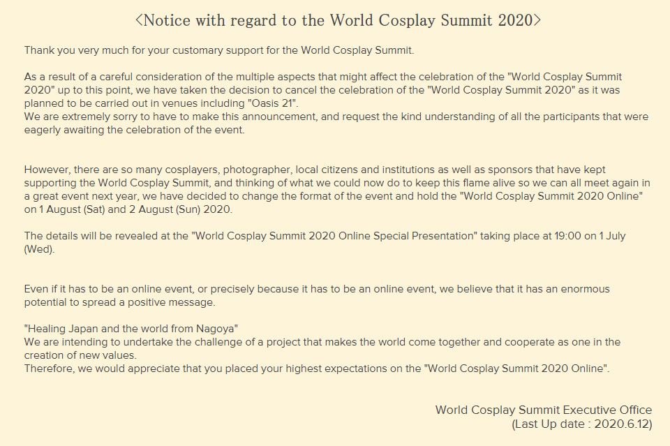670x446 pixels.
Task: Click the "(Wed)." text on its own line
Action: click(x=39, y=249)
